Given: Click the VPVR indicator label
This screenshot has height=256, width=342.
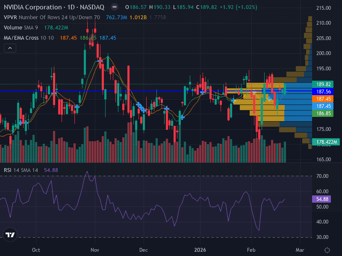Looking at the screenshot, I should tap(52, 17).
